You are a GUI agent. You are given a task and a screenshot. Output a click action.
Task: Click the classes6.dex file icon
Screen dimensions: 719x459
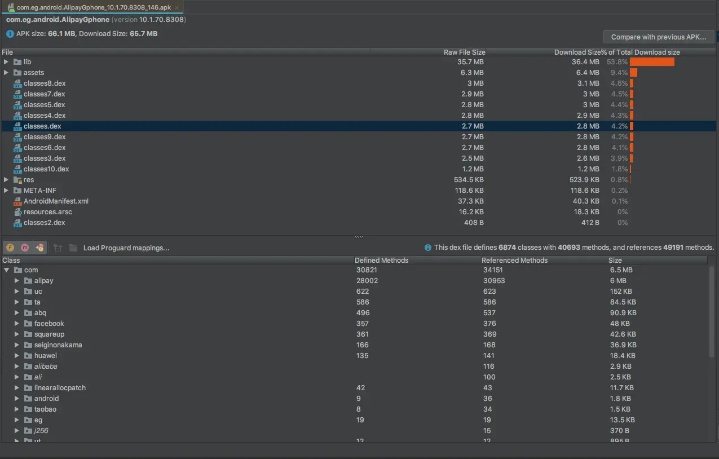click(17, 148)
